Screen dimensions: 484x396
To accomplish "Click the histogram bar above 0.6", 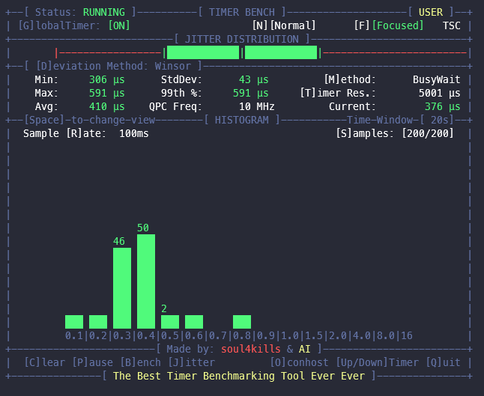I will (194, 322).
